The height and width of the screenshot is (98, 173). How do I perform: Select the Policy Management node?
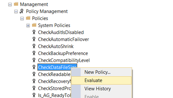click(x=47, y=11)
